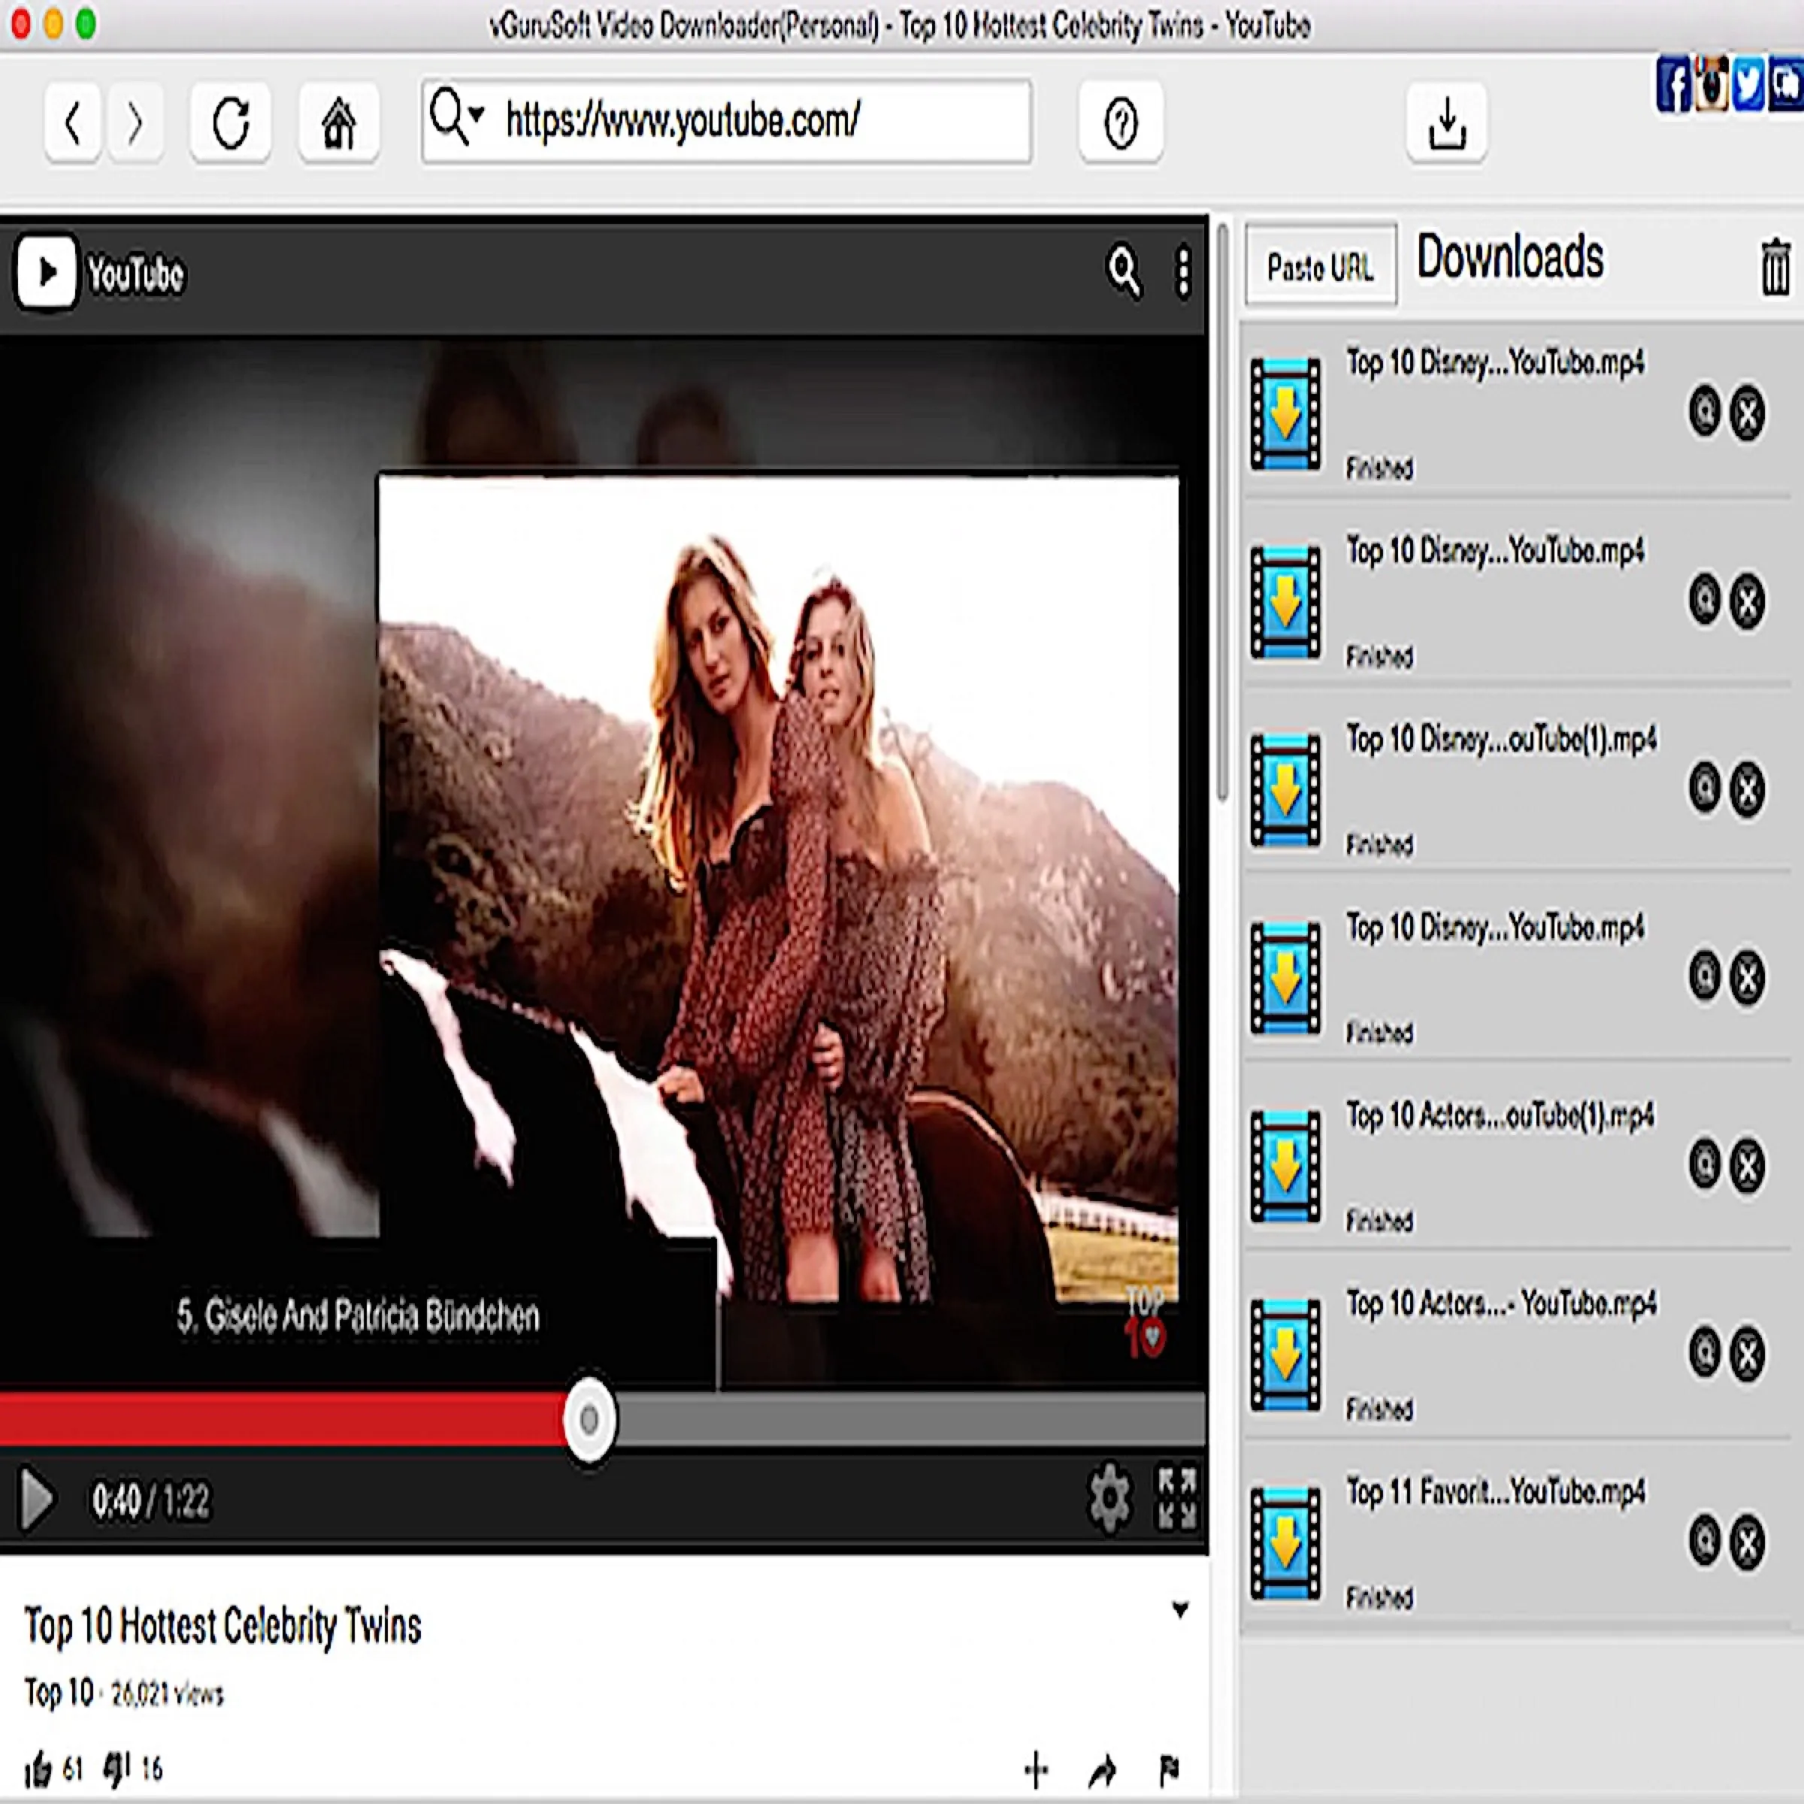Image resolution: width=1804 pixels, height=1804 pixels.
Task: Open the Help question mark icon
Action: [x=1121, y=123]
